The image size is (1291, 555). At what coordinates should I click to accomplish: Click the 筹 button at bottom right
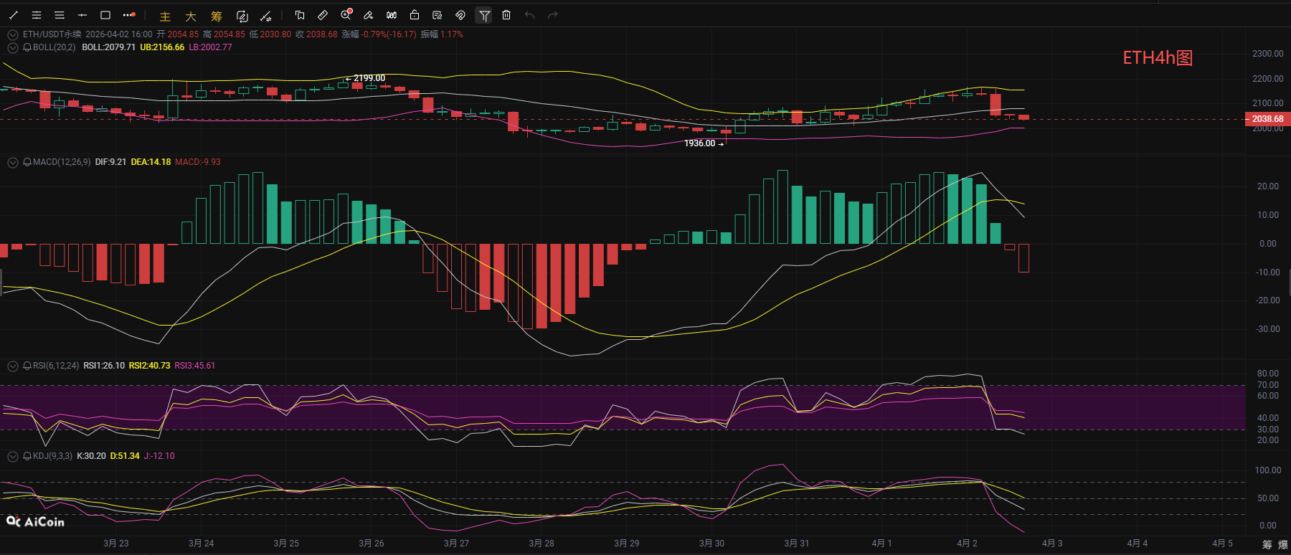1267,545
